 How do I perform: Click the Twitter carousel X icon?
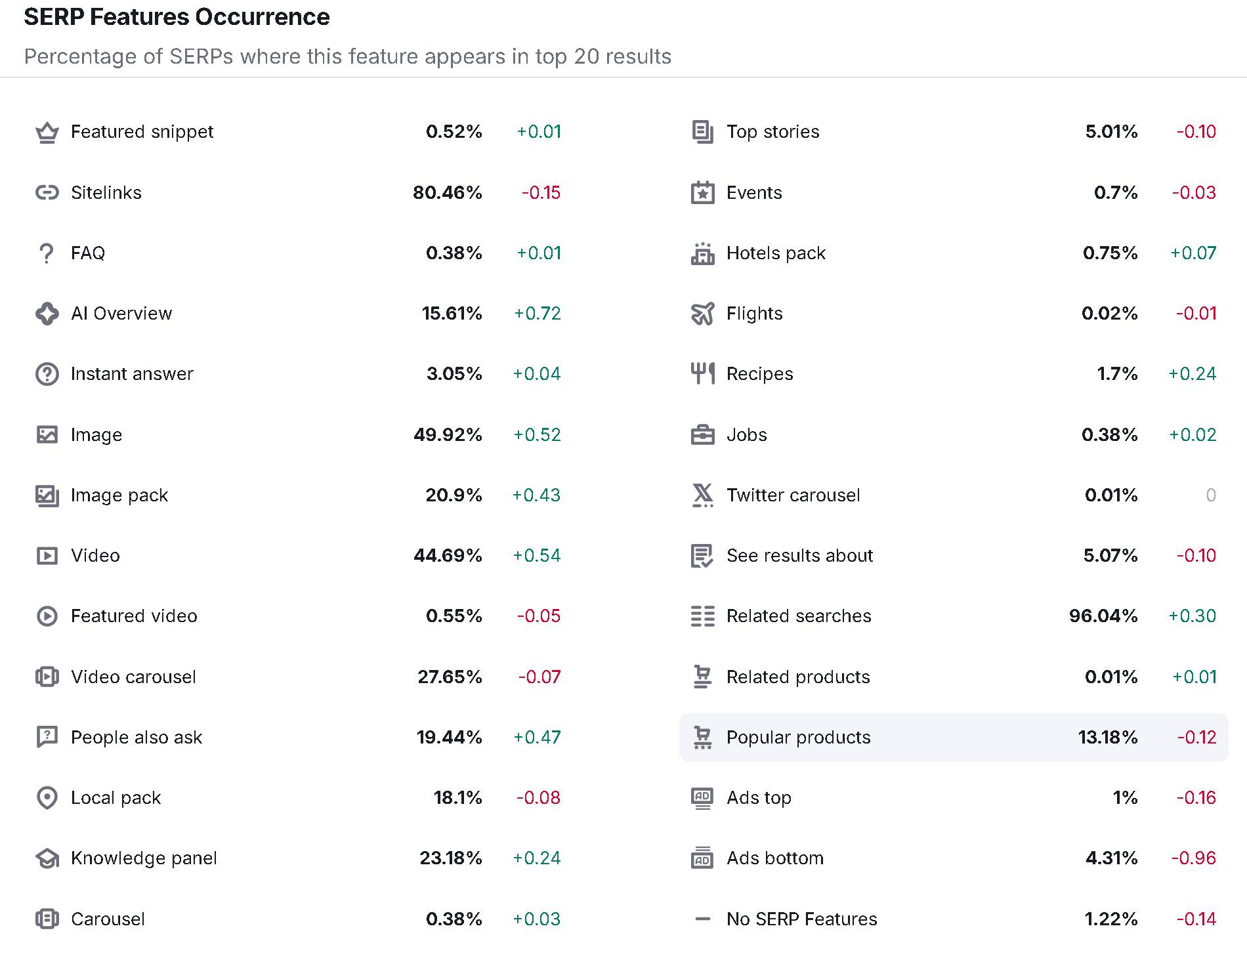(702, 495)
